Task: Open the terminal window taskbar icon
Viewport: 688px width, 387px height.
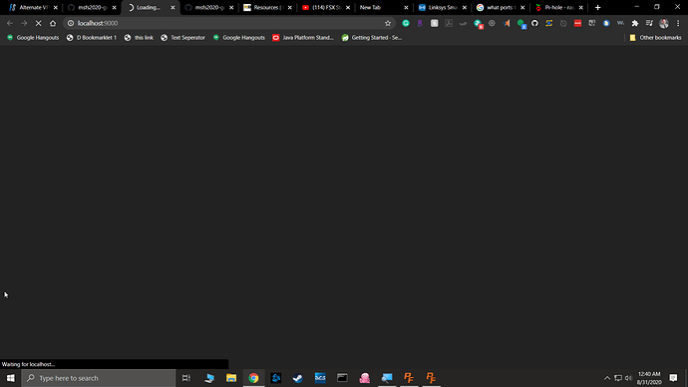Action: [x=342, y=378]
